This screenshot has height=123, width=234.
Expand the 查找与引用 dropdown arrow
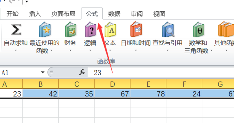pos(168,50)
